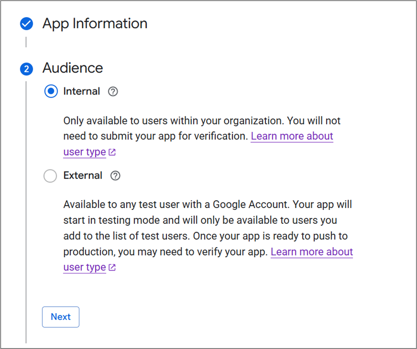Viewport: 417px width, 349px height.
Task: Click external-link icon after Internal's user type link
Action: point(112,152)
